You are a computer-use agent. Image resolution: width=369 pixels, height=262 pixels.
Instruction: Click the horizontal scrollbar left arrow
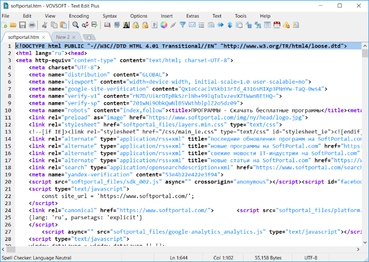click(3, 249)
